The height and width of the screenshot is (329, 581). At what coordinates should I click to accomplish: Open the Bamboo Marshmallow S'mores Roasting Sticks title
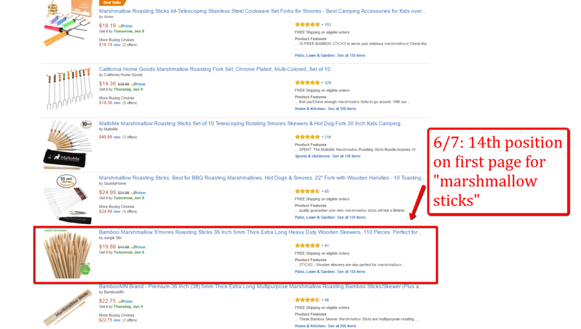260,232
